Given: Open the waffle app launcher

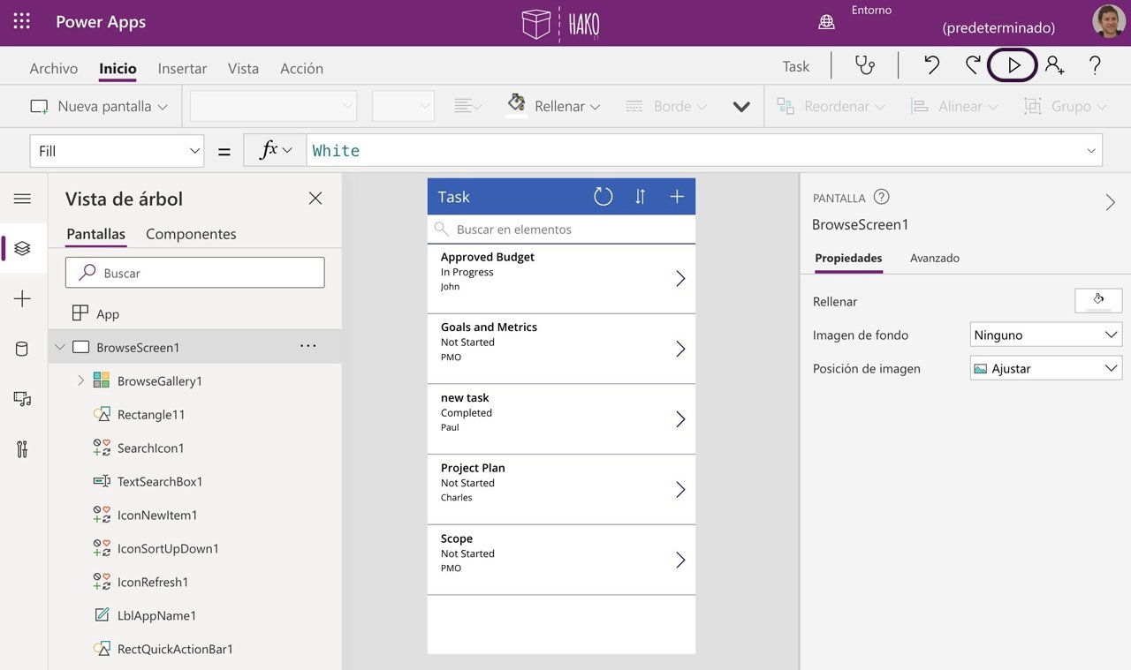Looking at the screenshot, I should pos(22,22).
